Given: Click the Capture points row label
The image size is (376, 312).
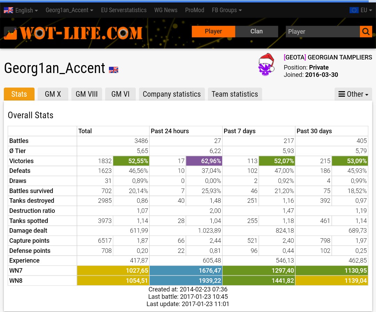Looking at the screenshot, I should coord(29,241).
